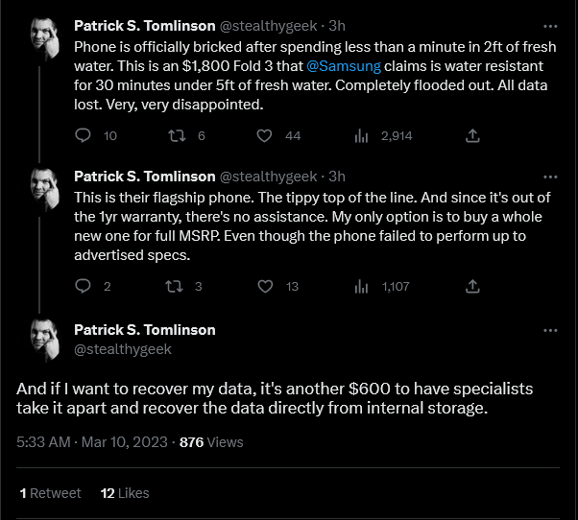The image size is (578, 520).
Task: Open the 1 Retweet list
Action: 51,493
